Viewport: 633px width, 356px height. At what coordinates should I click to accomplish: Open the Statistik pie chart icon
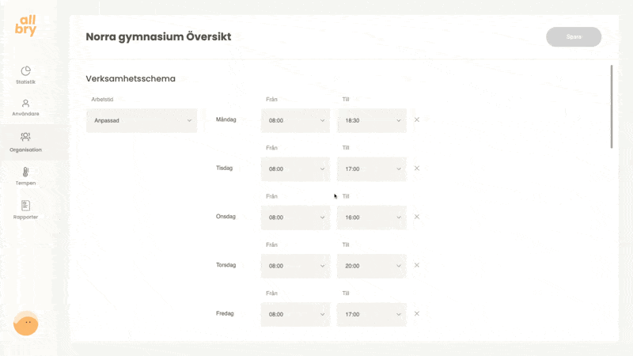(x=25, y=71)
